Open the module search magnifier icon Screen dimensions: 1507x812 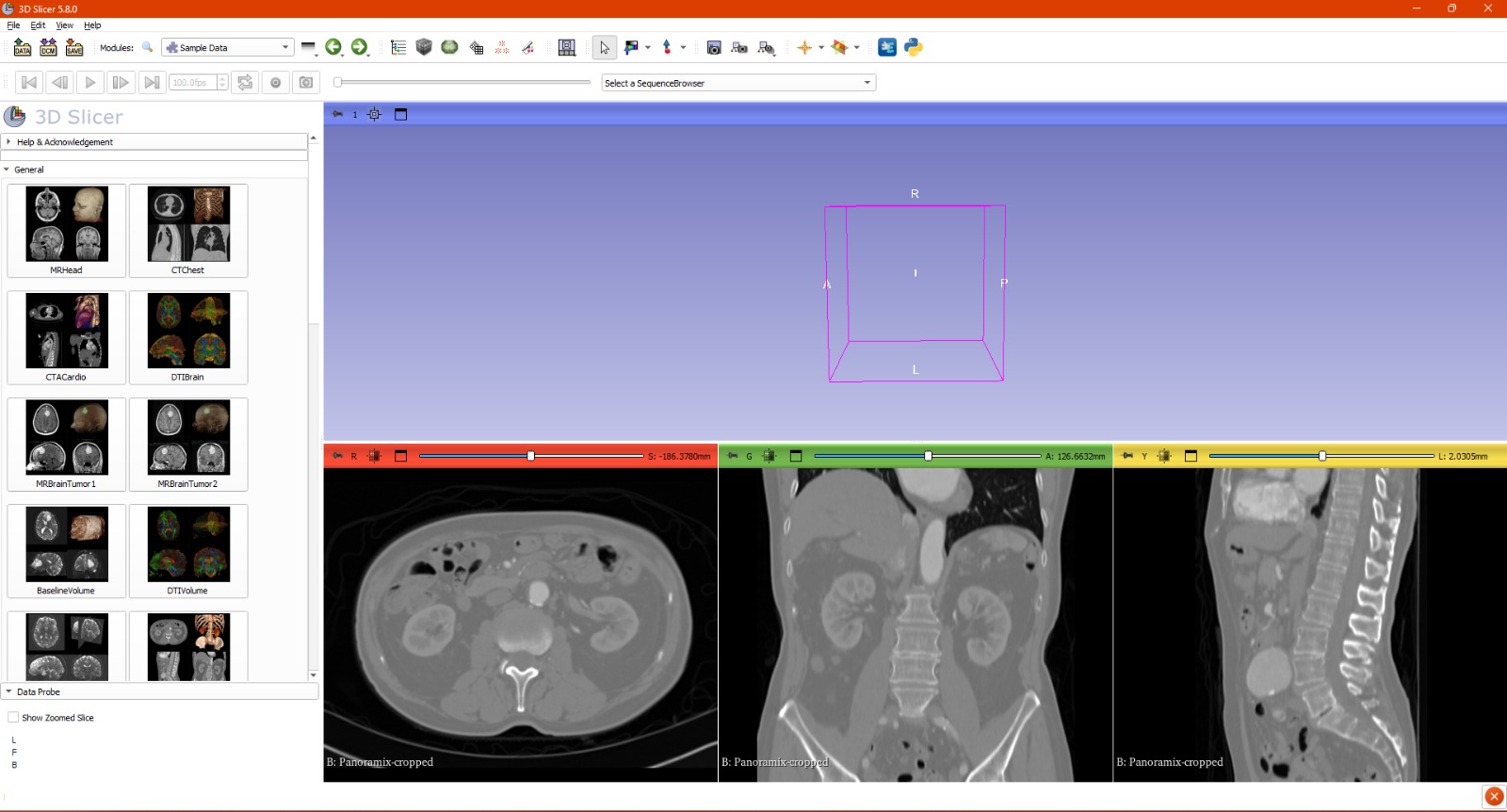148,47
